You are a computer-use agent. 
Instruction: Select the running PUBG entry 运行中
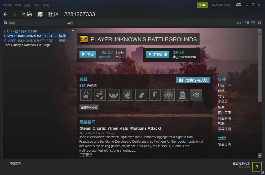(37, 36)
